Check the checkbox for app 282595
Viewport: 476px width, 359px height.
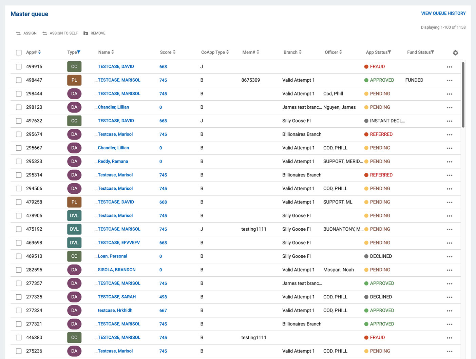(x=19, y=270)
